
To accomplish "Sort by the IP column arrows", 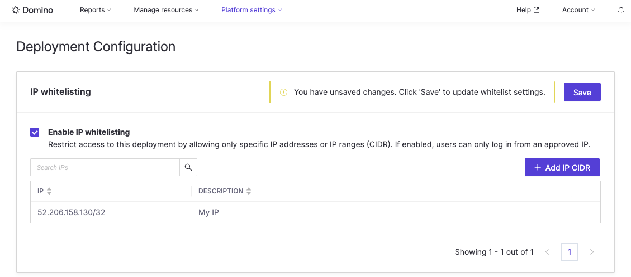I will point(49,191).
